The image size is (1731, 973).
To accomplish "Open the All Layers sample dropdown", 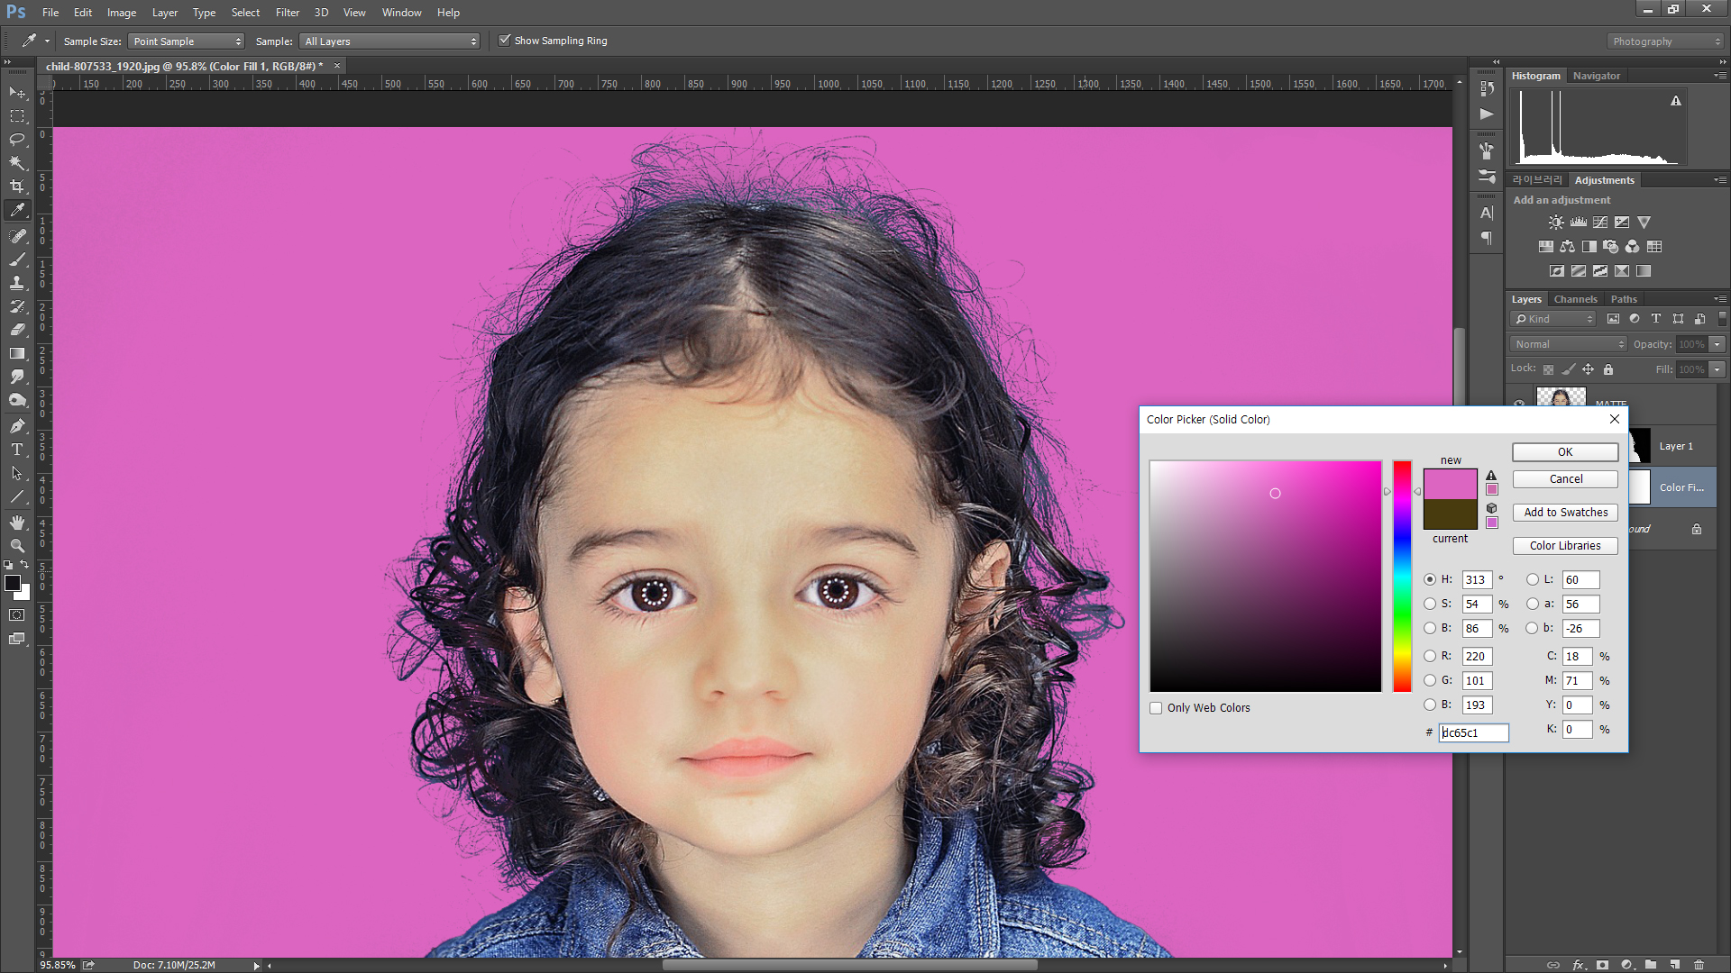I will click(390, 41).
